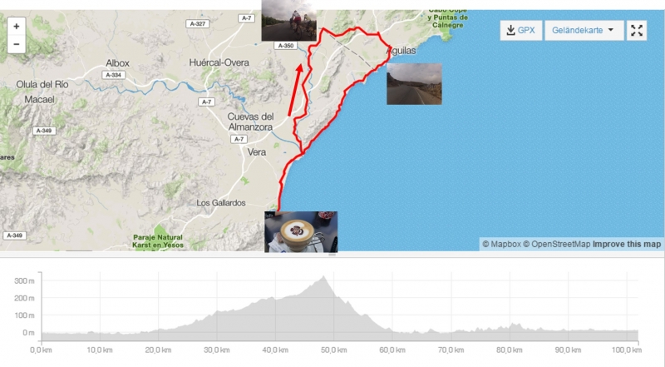665x367 pixels.
Task: Click the Improve this map link
Action: pyautogui.click(x=627, y=244)
